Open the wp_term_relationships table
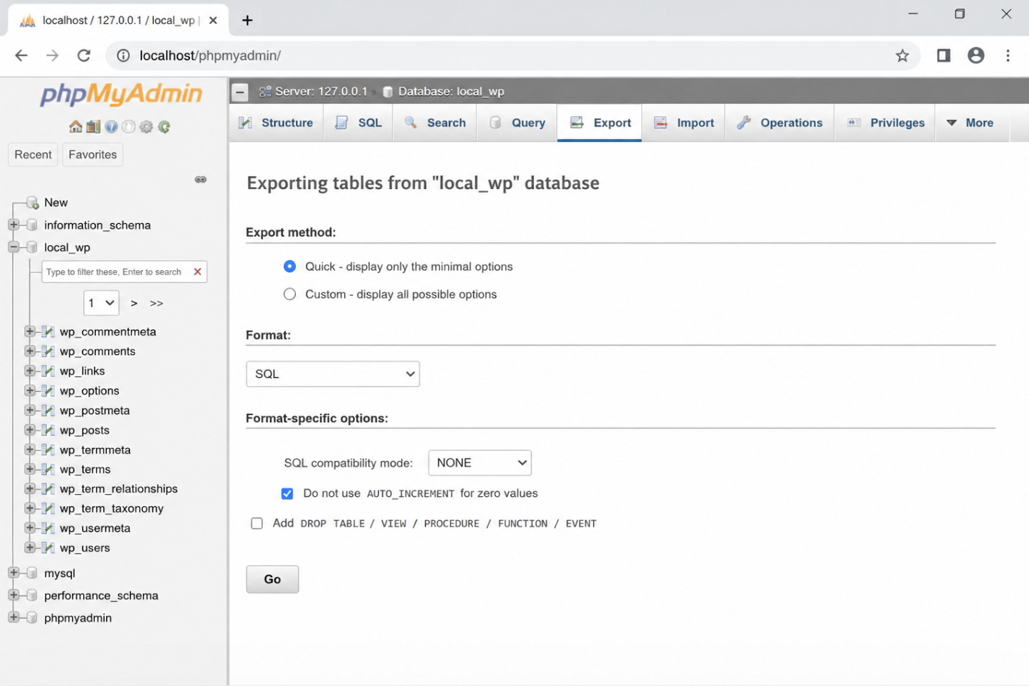The height and width of the screenshot is (686, 1029). pos(119,489)
